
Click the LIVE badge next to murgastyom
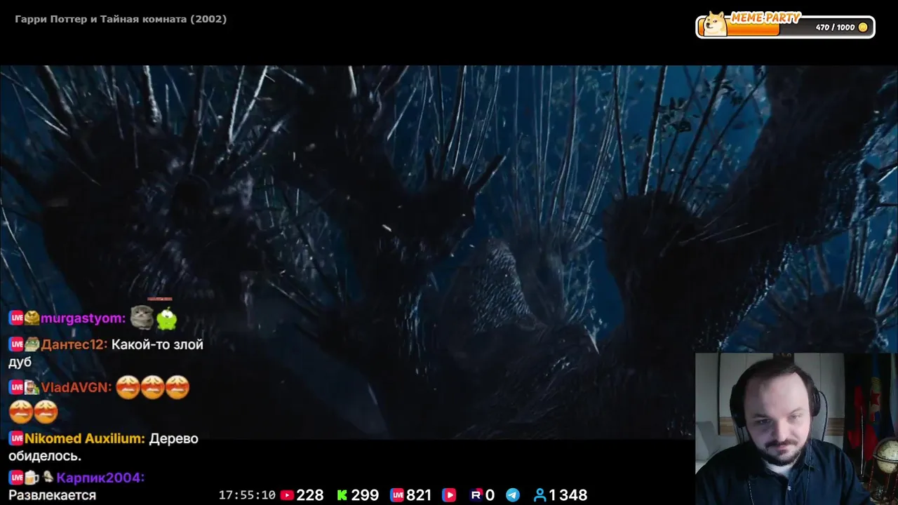click(x=16, y=318)
